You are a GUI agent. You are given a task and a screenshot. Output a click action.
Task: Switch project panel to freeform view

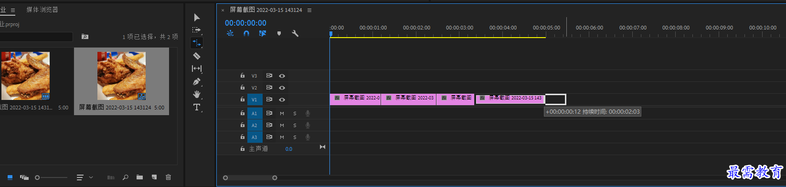(24, 177)
